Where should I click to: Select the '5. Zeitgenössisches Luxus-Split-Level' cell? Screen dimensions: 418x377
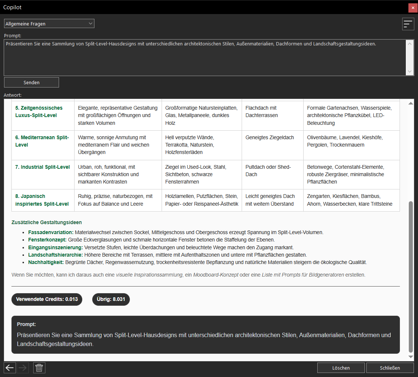point(43,116)
